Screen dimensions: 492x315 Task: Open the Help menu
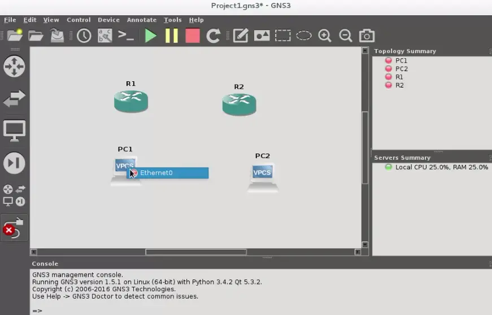[196, 20]
